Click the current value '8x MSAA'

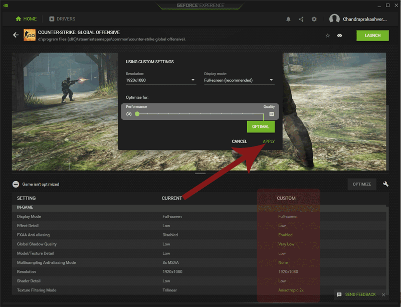[x=170, y=262]
